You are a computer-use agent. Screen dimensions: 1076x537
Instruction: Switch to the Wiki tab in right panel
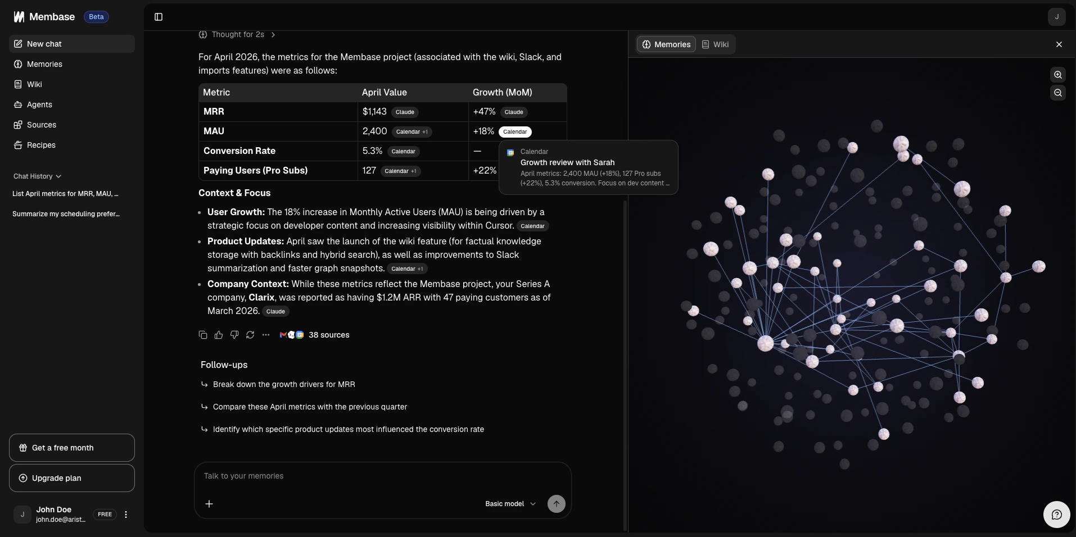[x=715, y=44]
